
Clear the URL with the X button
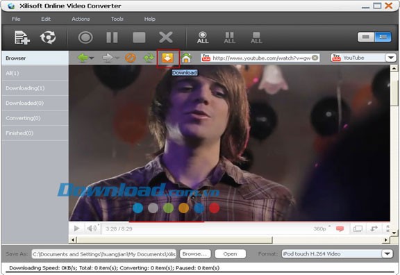coord(315,58)
